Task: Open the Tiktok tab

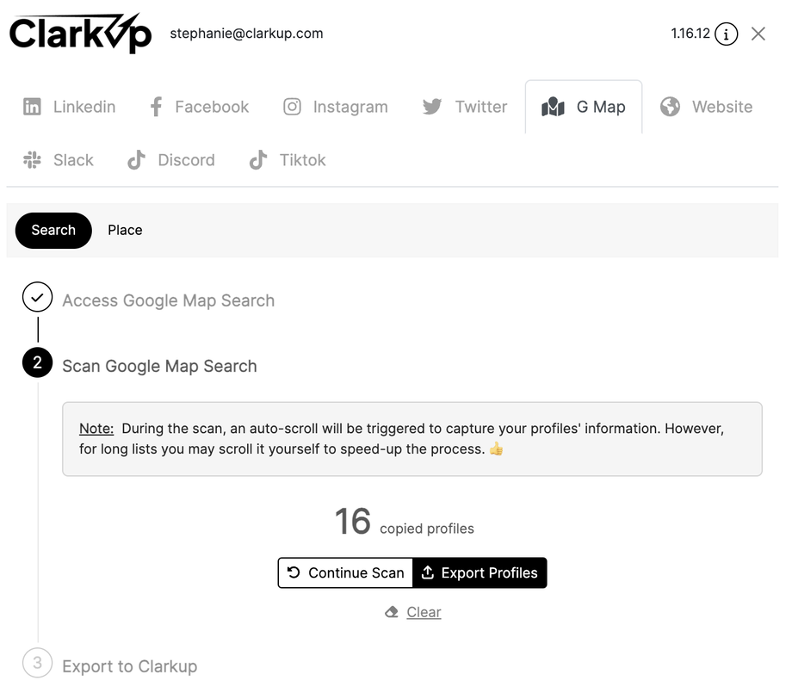Action: point(288,160)
